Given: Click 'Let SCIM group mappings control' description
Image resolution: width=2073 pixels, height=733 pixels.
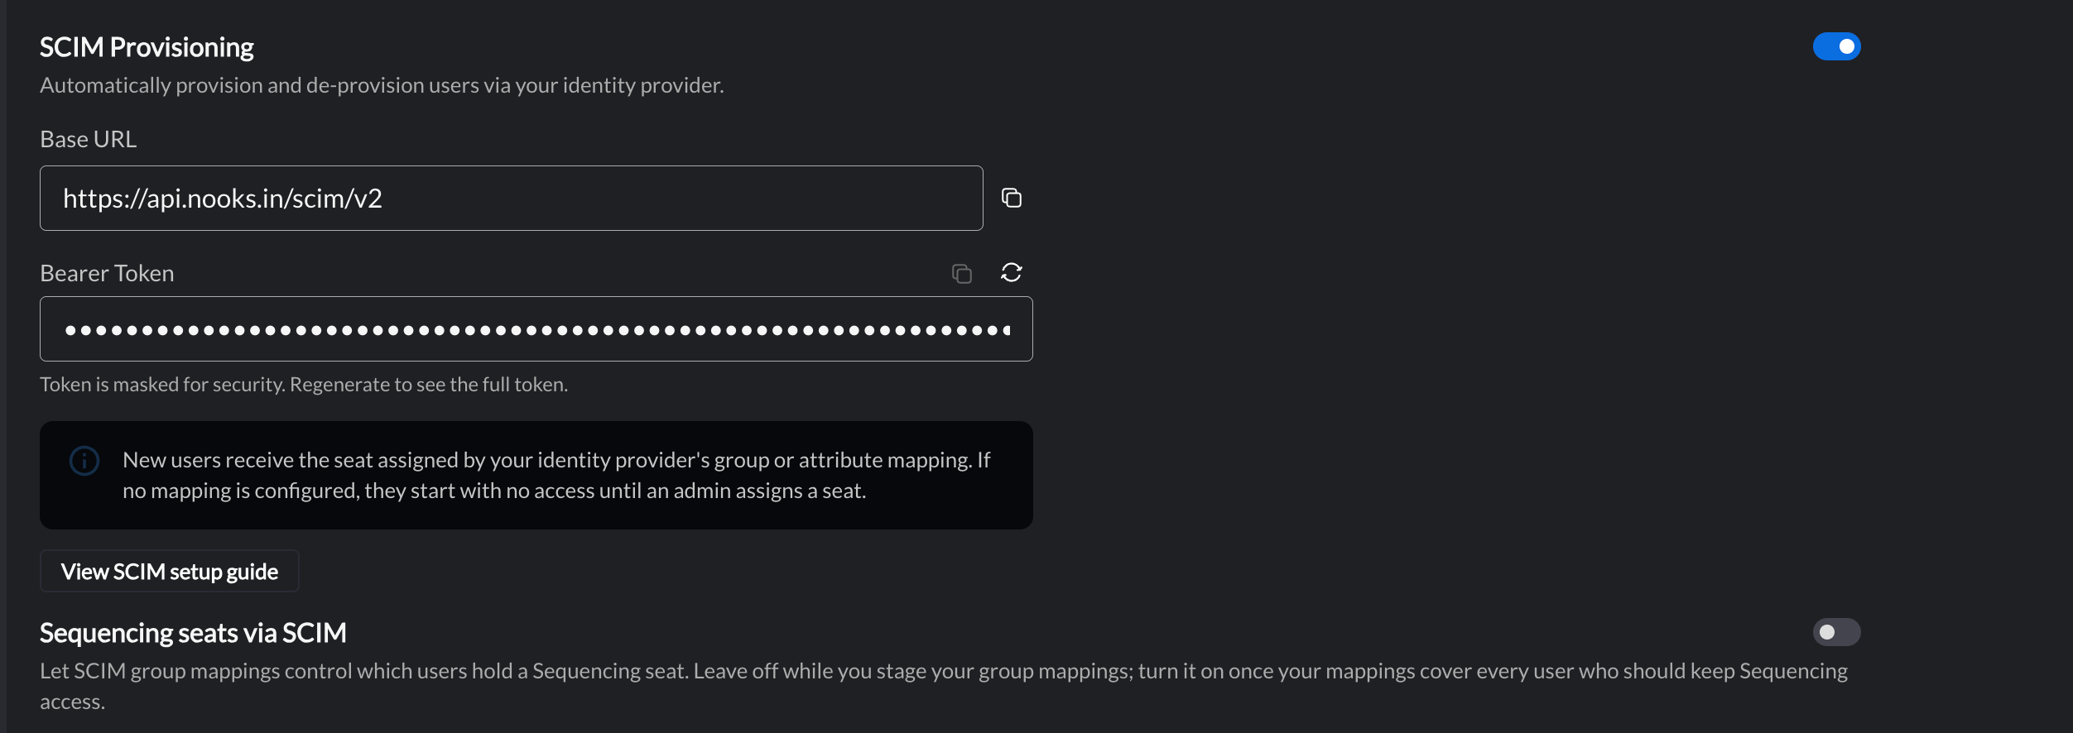Looking at the screenshot, I should (x=944, y=686).
